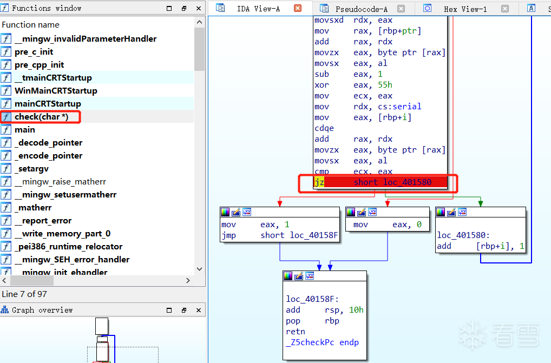Screen dimensions: 551x363
Task: Float the Graph overview panel
Action: (x=184, y=311)
